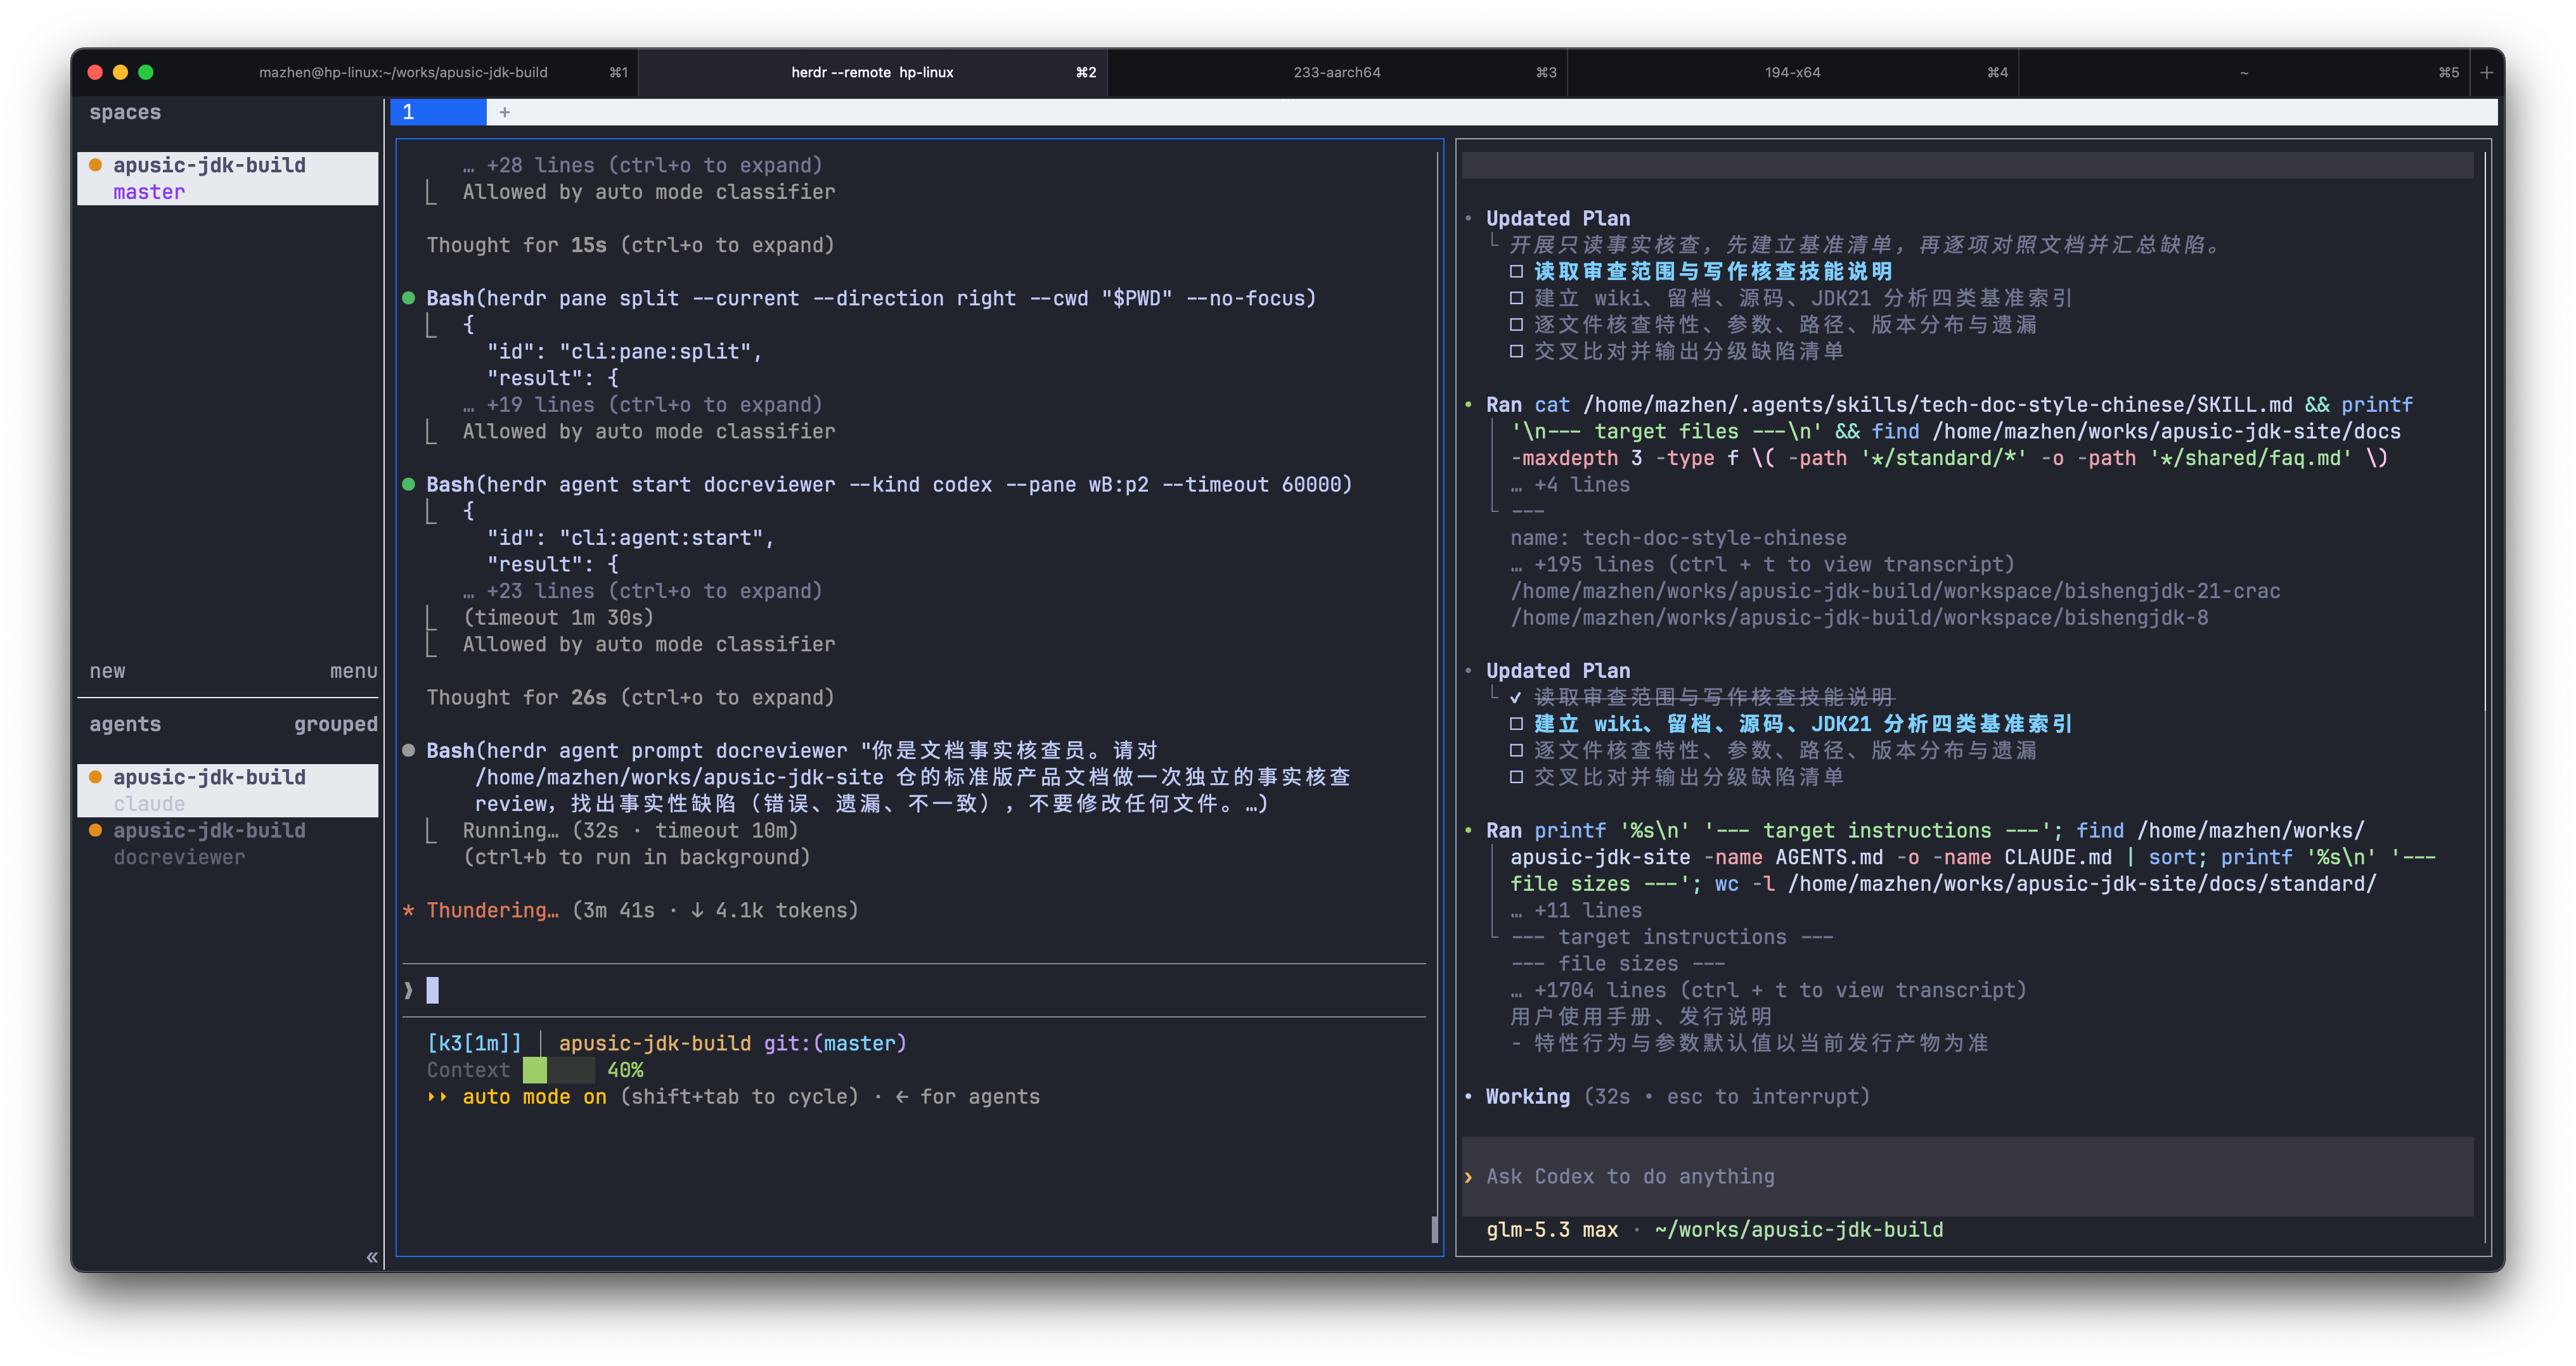
Task: Click the yellow minimize window button
Action: point(120,72)
